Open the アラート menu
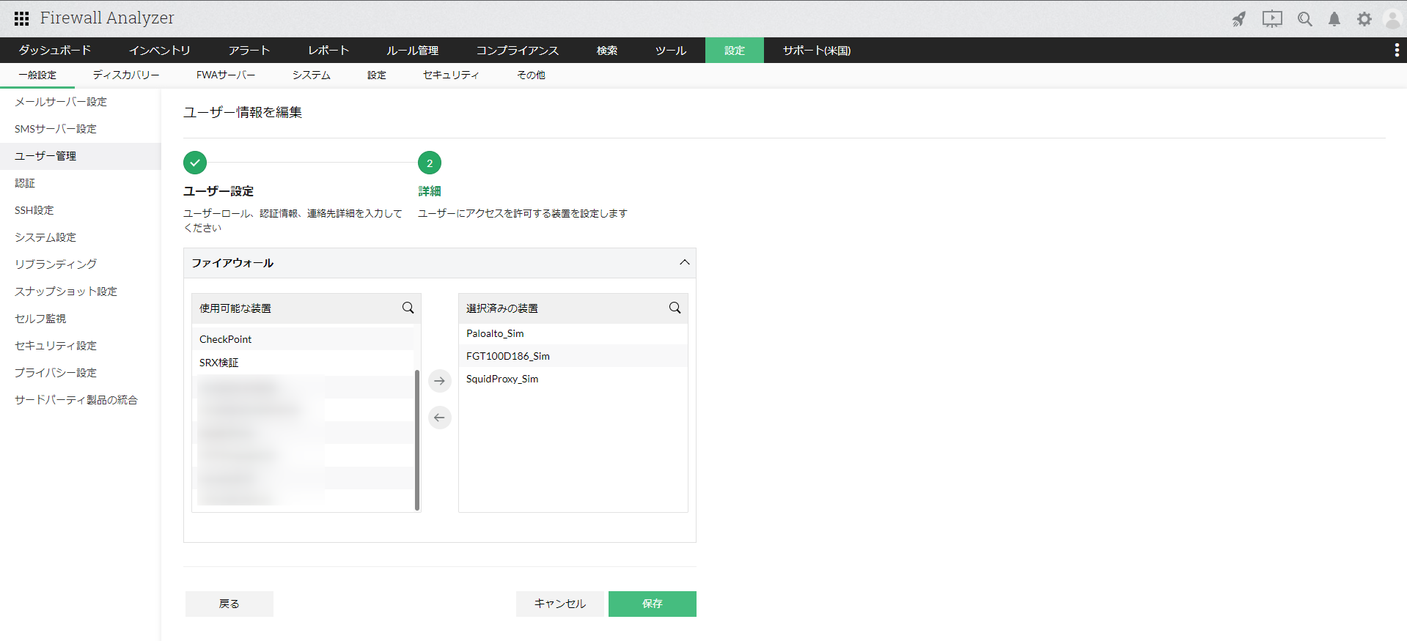 (x=249, y=50)
